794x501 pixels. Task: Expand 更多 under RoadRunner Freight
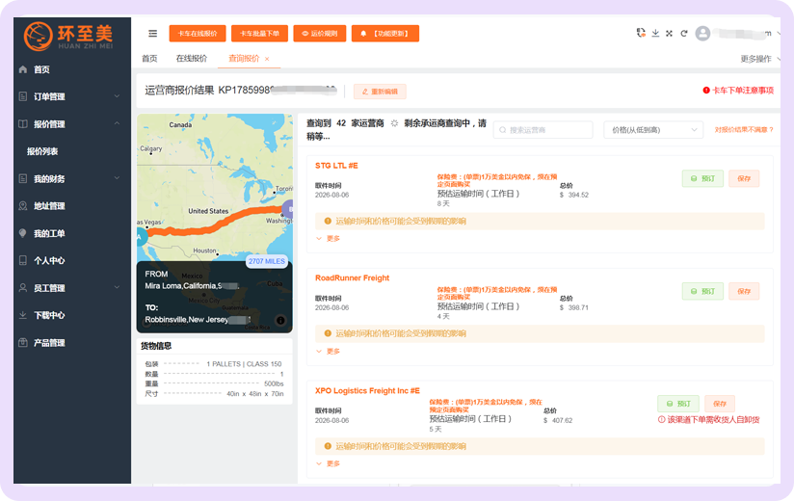(329, 352)
